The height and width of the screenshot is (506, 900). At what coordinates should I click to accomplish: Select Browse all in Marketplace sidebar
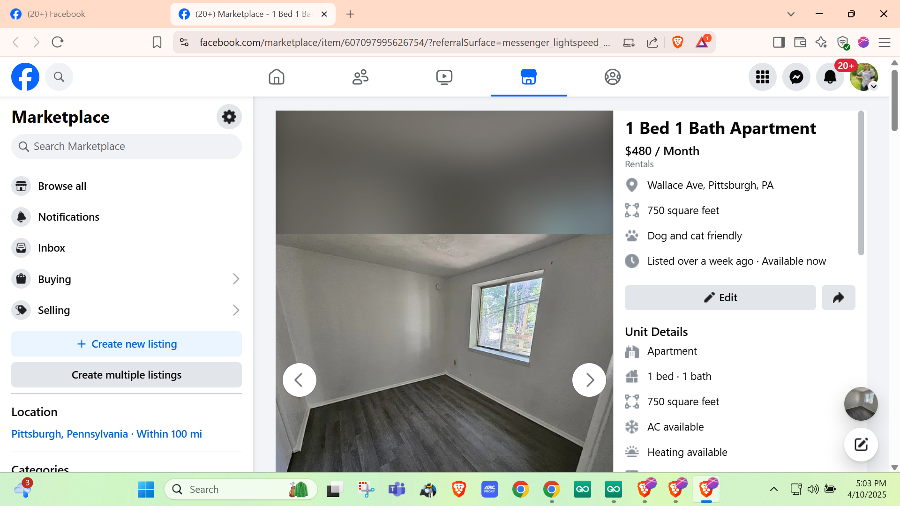coord(62,186)
